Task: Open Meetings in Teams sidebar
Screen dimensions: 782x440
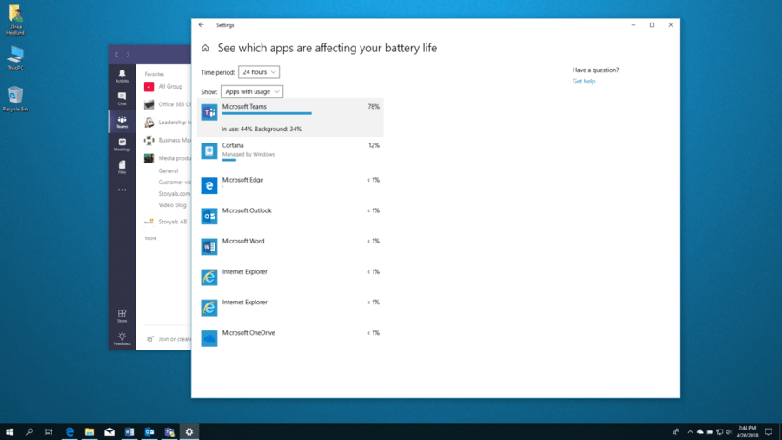Action: 122,144
